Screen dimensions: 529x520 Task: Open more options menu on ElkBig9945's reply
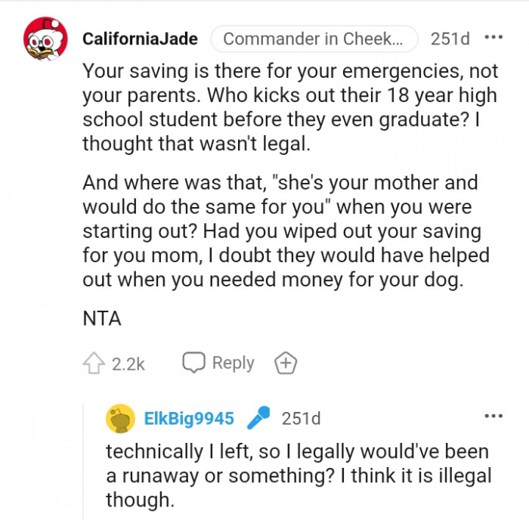coord(493,416)
